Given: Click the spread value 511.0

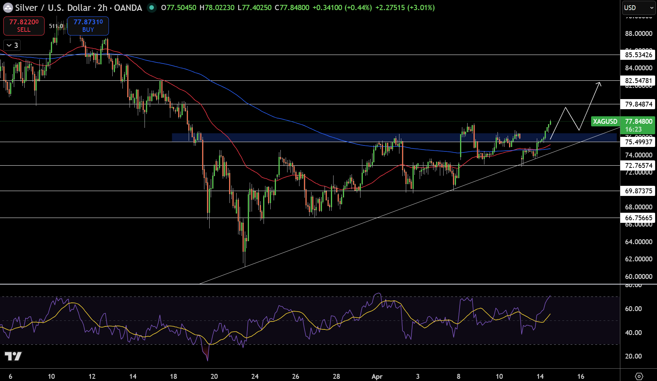Looking at the screenshot, I should (x=56, y=26).
